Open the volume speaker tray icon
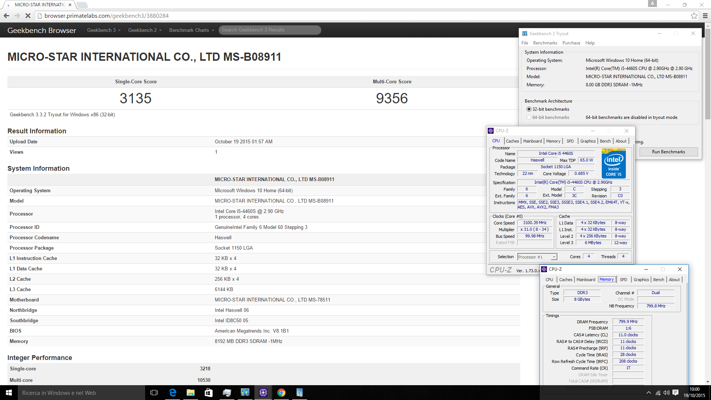The width and height of the screenshot is (711, 400). (x=667, y=393)
